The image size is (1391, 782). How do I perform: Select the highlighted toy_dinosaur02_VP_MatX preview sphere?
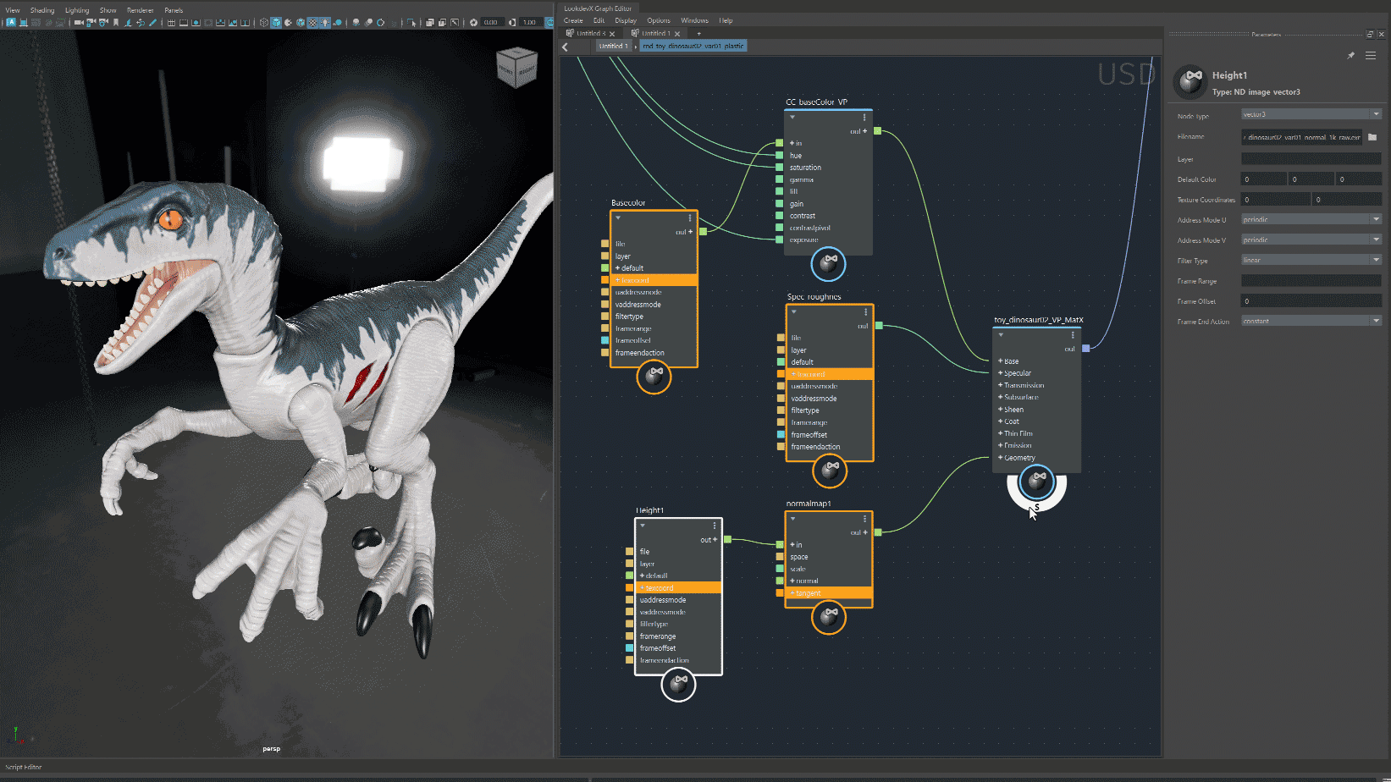tap(1036, 482)
